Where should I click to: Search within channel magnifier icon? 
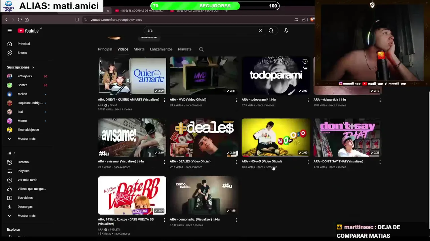tap(201, 49)
